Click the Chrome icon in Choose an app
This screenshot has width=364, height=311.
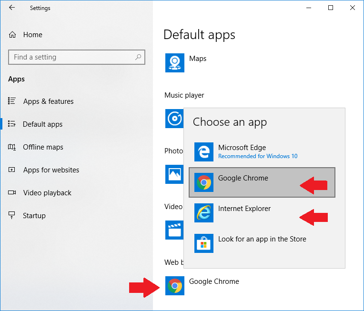[x=204, y=182]
